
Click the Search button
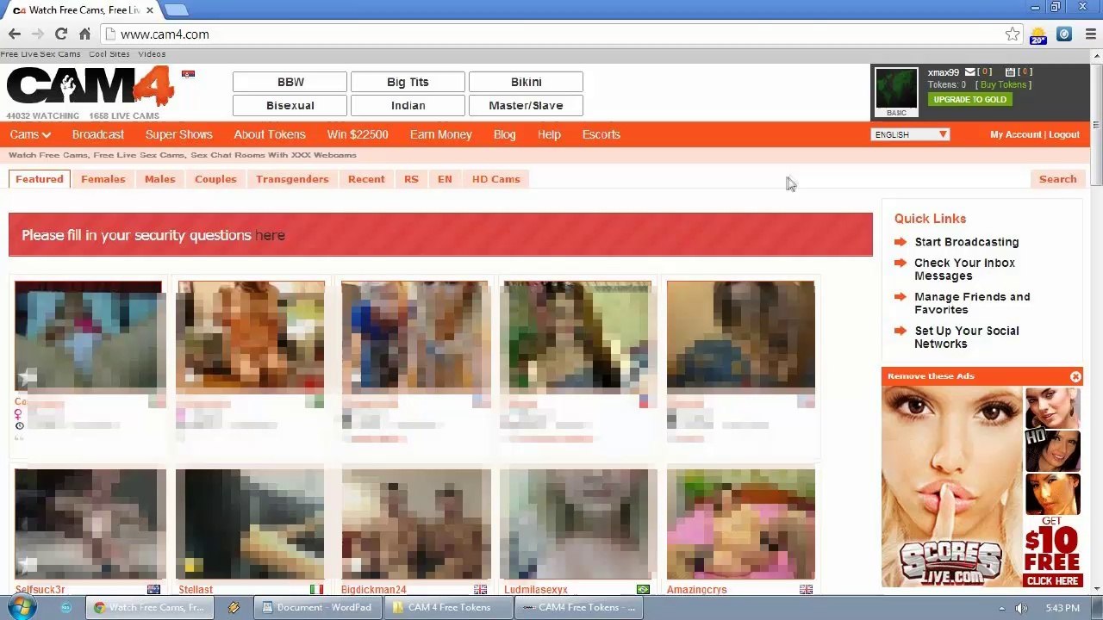pos(1058,179)
